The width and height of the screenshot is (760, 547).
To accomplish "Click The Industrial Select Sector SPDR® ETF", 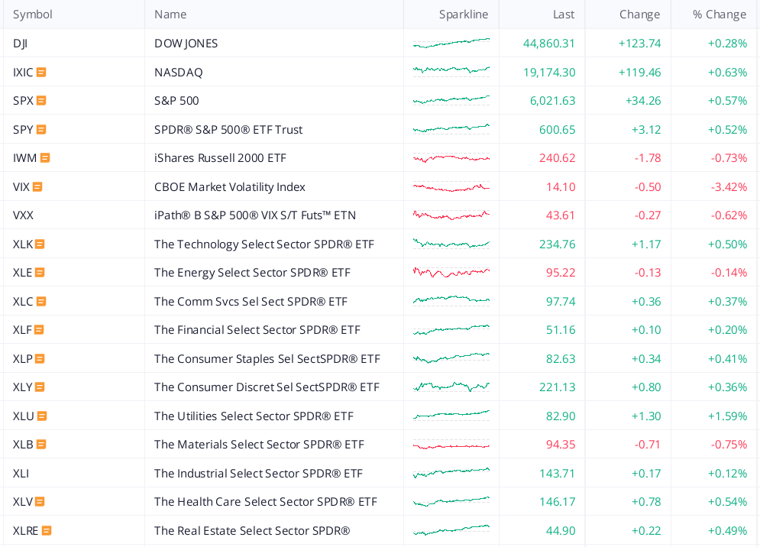I will click(258, 474).
